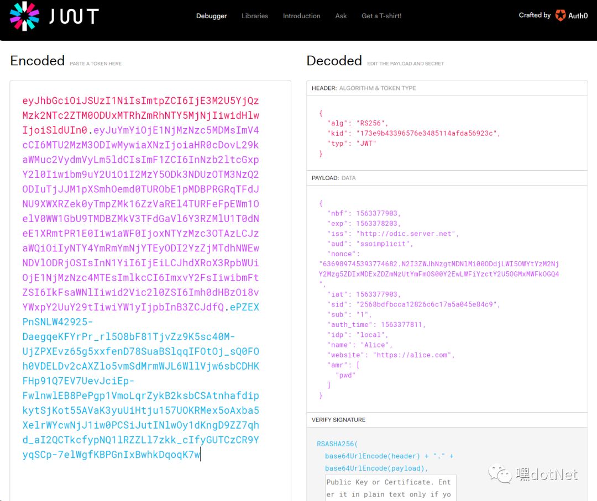The image size is (597, 501).
Task: Click the Get a T-shirt! link
Action: tap(381, 16)
